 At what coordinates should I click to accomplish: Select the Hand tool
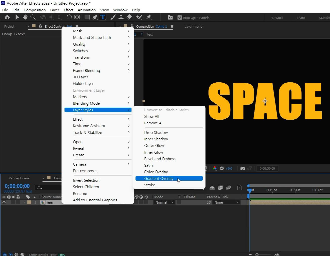tap(25, 17)
